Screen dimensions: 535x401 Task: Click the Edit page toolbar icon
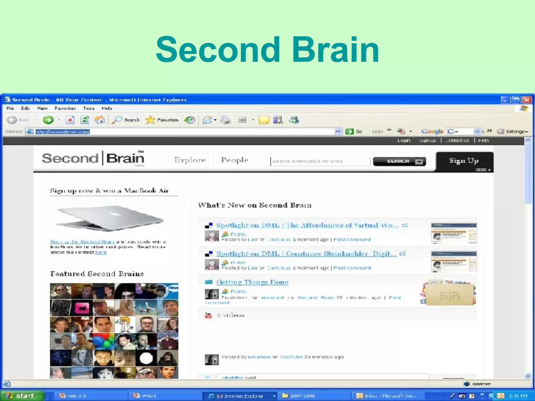pos(242,120)
